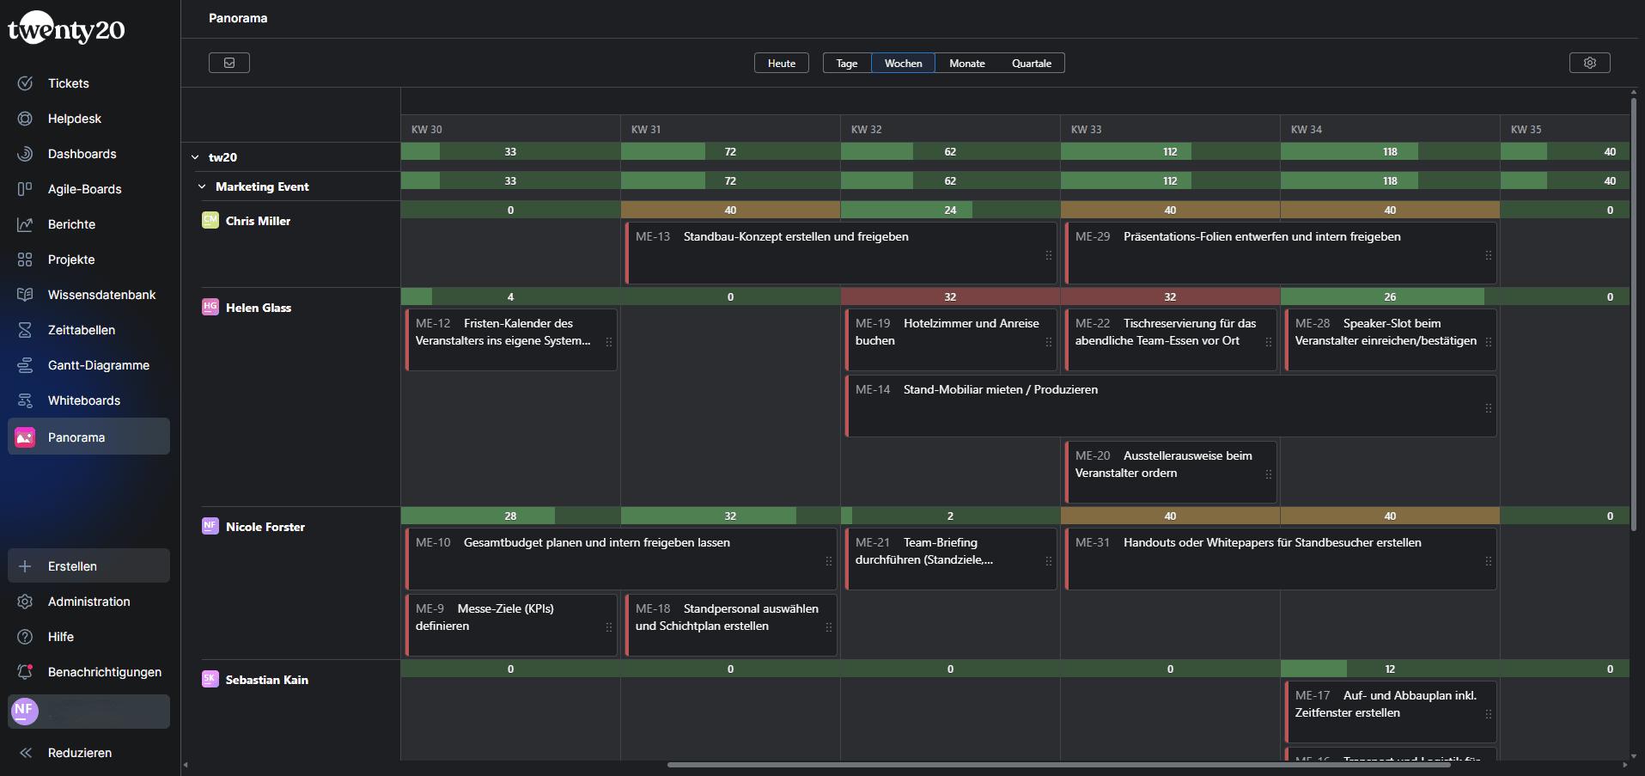Click the Hilfe question mark icon
The width and height of the screenshot is (1645, 776).
pos(25,637)
